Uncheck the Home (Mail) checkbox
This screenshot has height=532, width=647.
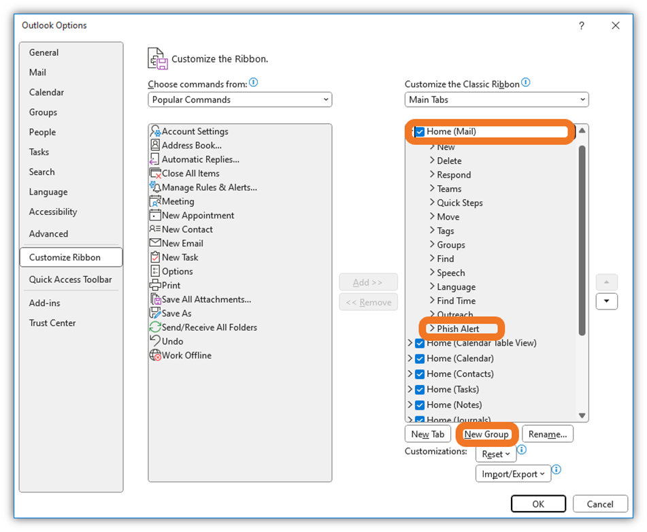[x=420, y=132]
